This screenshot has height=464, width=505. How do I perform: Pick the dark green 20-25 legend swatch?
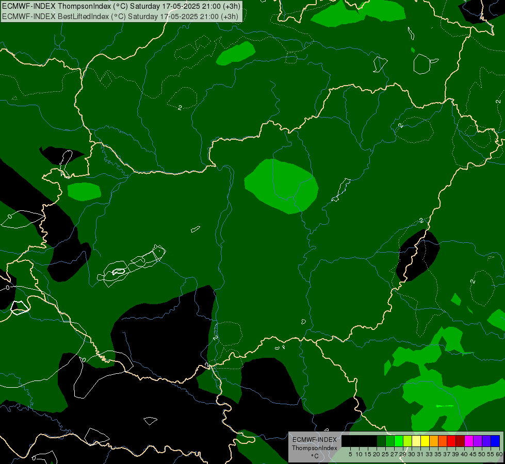coord(381,441)
